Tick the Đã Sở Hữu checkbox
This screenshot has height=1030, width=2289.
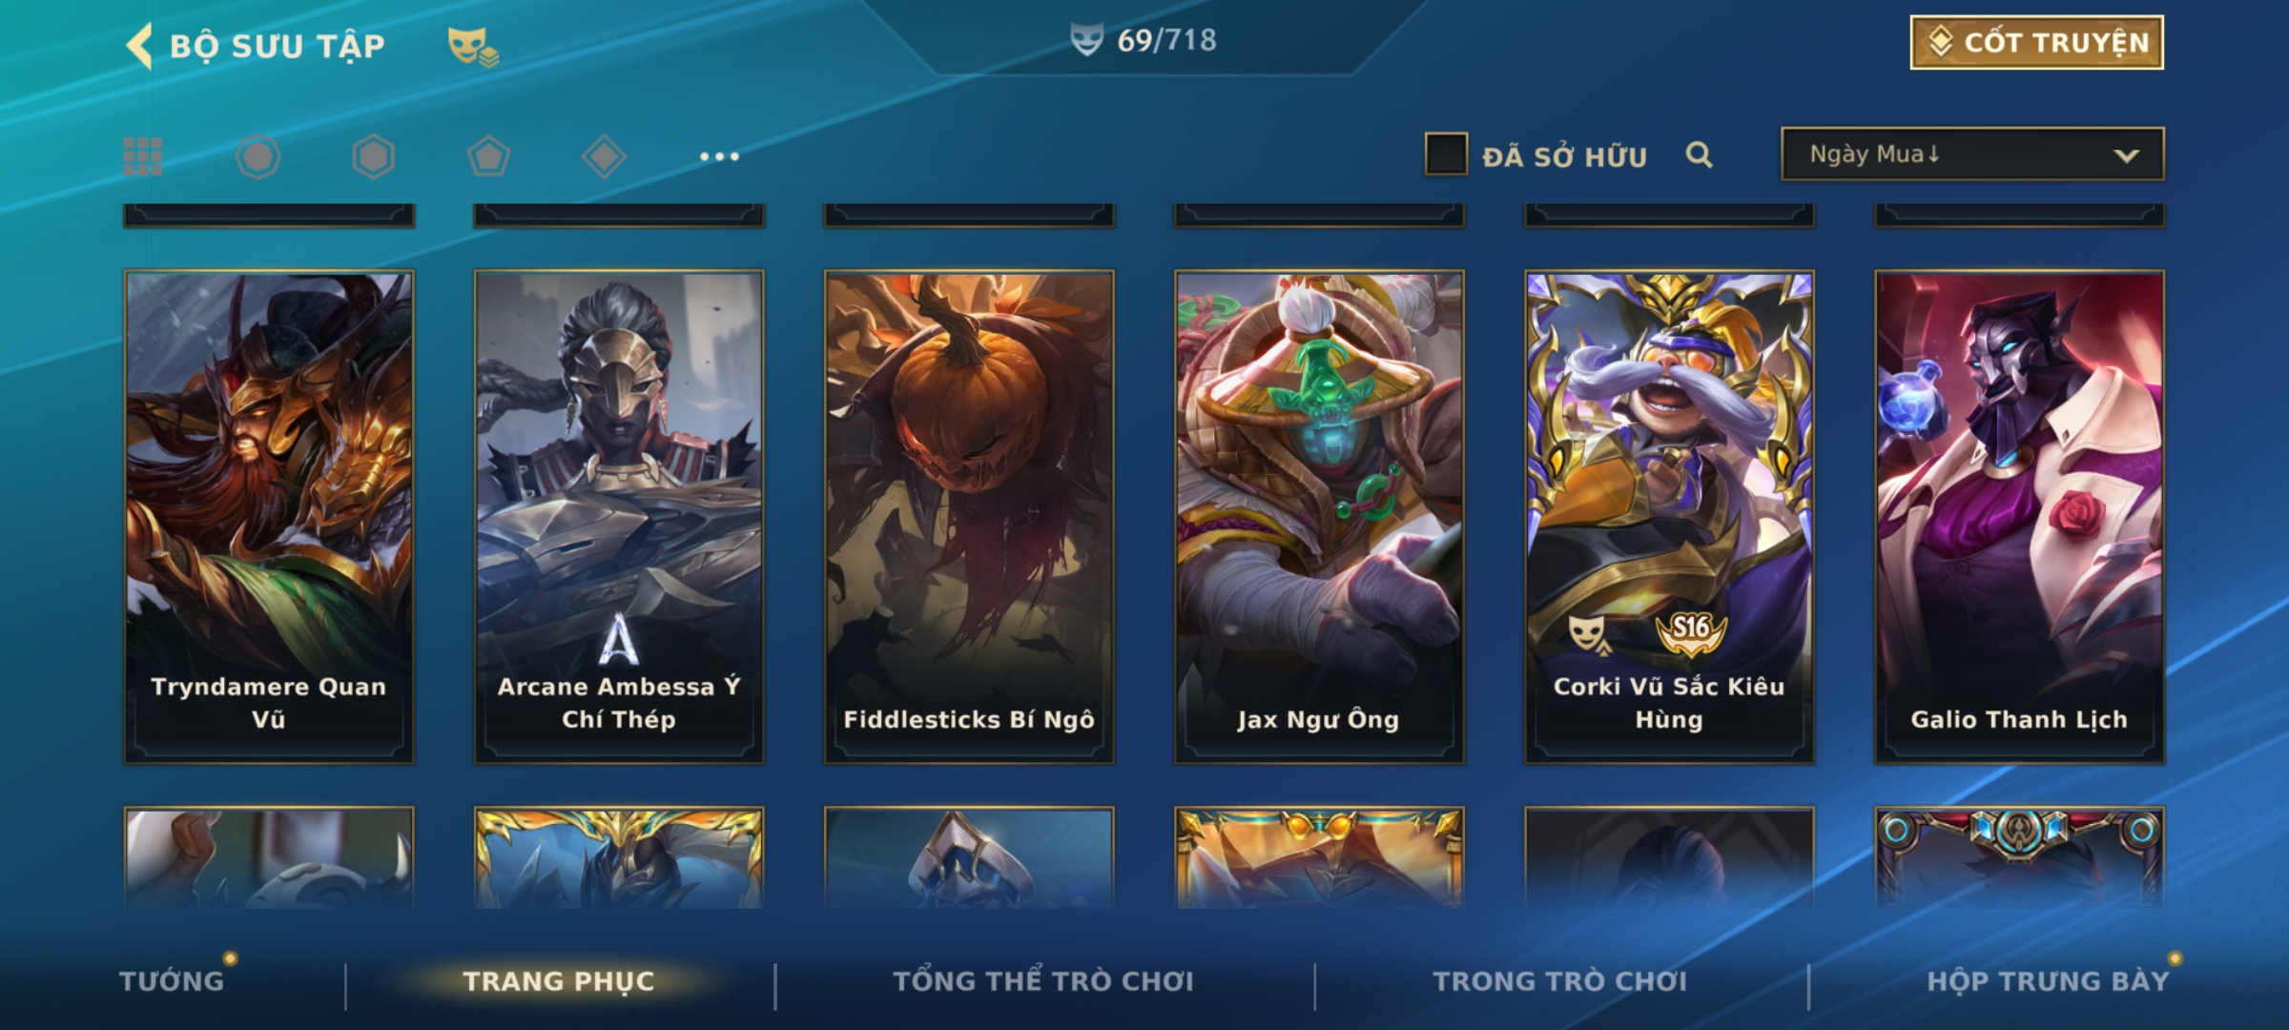[x=1446, y=154]
